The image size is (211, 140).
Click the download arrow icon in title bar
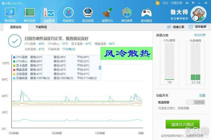tap(187, 3)
